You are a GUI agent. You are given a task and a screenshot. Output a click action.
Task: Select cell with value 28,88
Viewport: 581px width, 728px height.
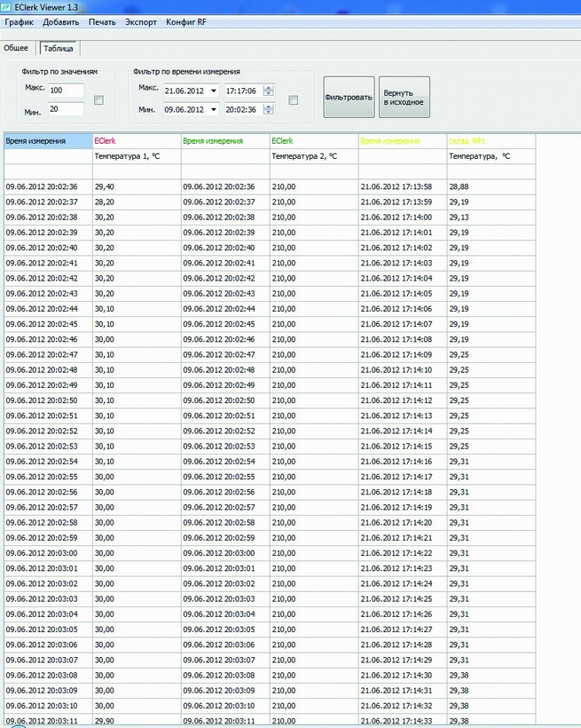click(491, 186)
